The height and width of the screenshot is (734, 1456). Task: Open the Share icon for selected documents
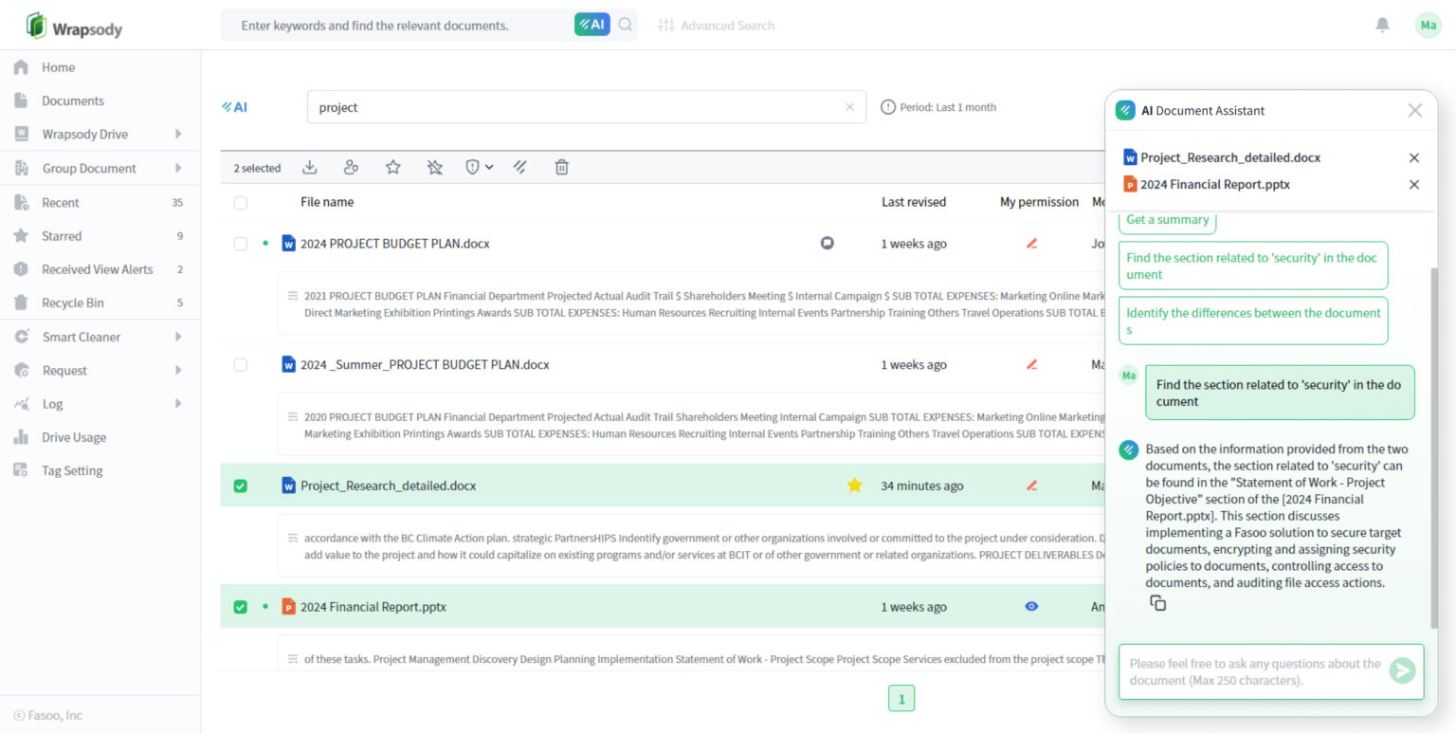coord(351,167)
